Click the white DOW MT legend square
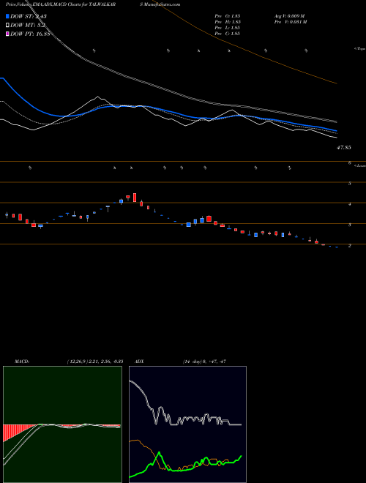 point(7,26)
